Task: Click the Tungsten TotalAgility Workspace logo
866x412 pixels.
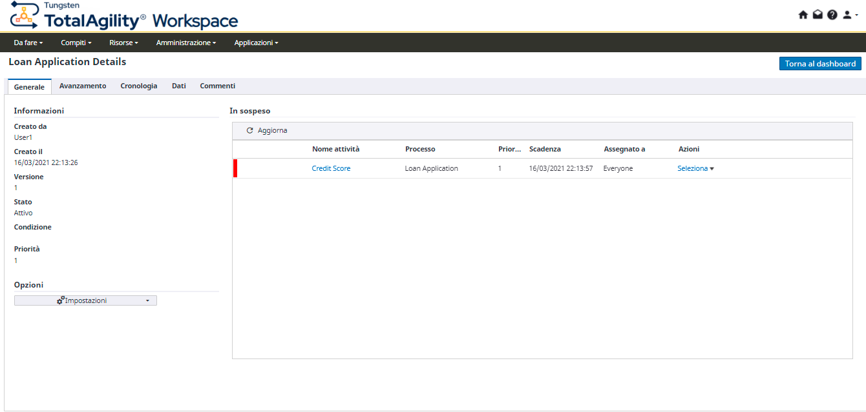Action: tap(124, 16)
